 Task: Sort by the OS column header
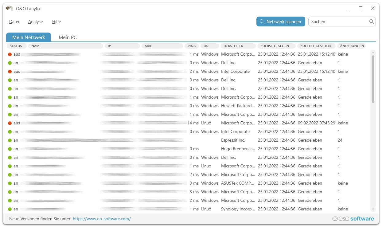coord(210,46)
